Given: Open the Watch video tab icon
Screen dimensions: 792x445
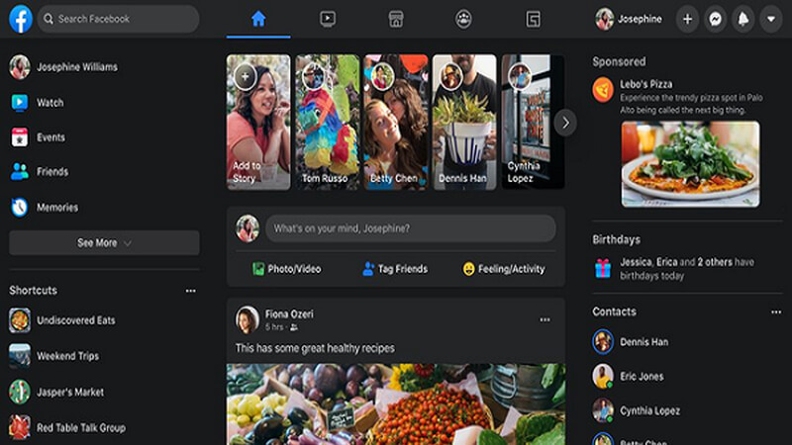Looking at the screenshot, I should click(328, 19).
